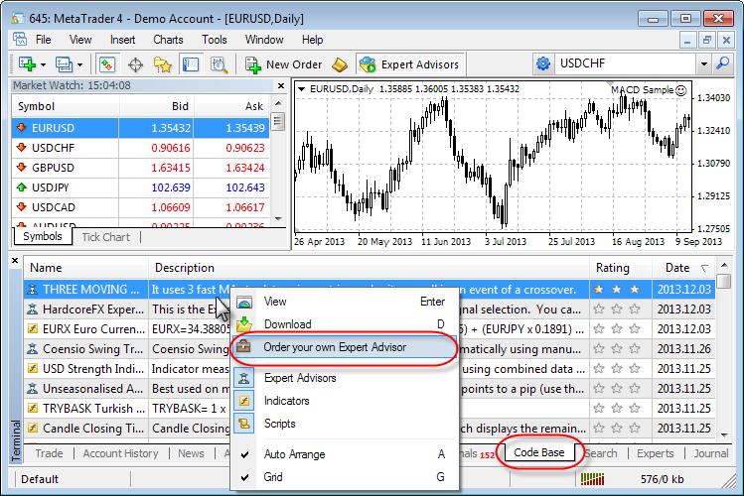Click the MetaTrader chart icon left of File

(x=20, y=39)
